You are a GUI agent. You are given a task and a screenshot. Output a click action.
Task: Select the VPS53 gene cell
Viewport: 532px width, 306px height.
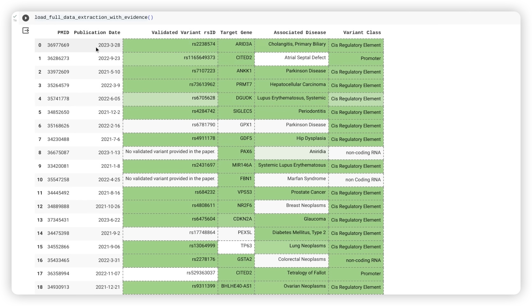click(x=236, y=193)
